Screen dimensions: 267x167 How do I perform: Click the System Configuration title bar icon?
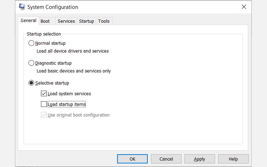pyautogui.click(x=22, y=7)
